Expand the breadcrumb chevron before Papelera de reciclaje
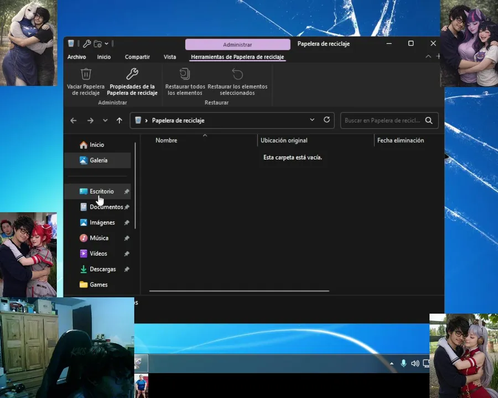 click(147, 121)
